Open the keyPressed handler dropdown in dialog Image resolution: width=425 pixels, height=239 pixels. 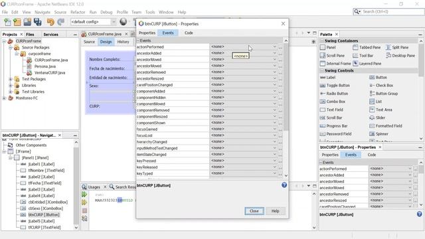pyautogui.click(x=274, y=161)
